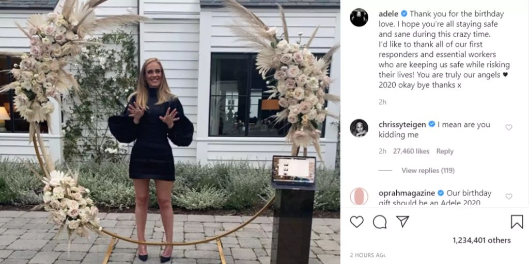529x264 pixels.
Task: Expand View replies (119)
Action: (x=428, y=171)
